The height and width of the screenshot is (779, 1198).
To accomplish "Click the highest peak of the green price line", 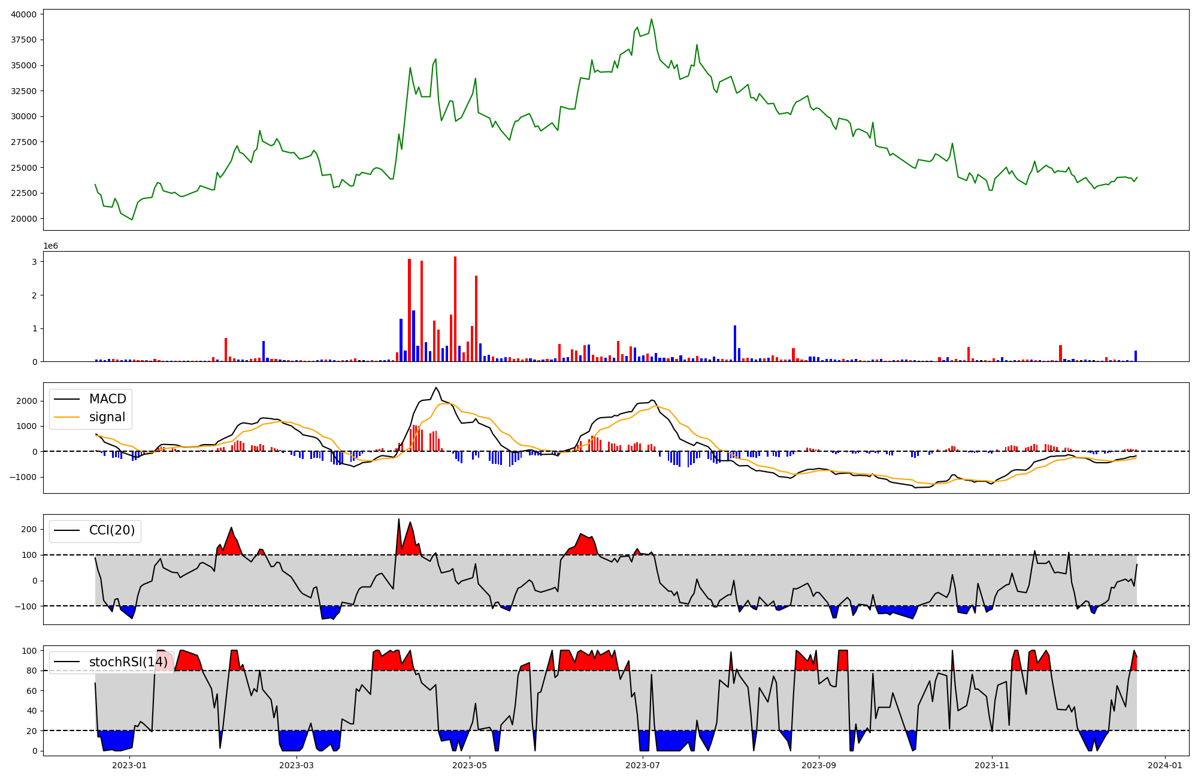I will (x=652, y=19).
